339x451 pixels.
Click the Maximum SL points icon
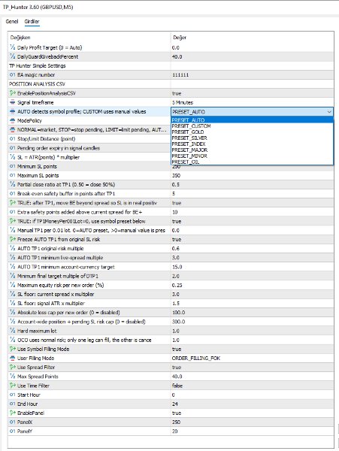click(x=12, y=175)
